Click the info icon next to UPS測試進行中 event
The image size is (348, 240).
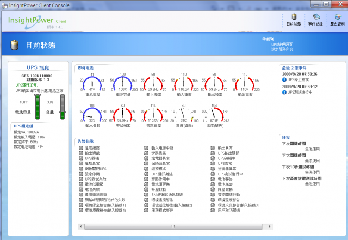coord(284,92)
